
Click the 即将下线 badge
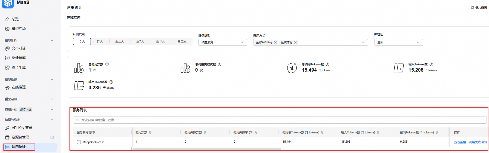26,109
